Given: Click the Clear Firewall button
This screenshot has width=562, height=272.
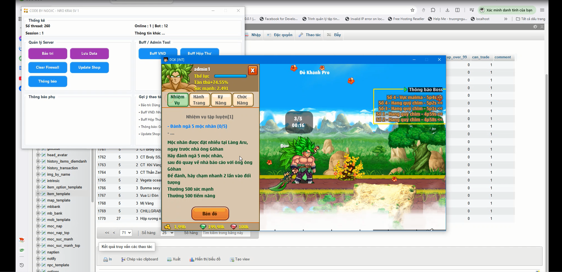Looking at the screenshot, I should click(48, 67).
